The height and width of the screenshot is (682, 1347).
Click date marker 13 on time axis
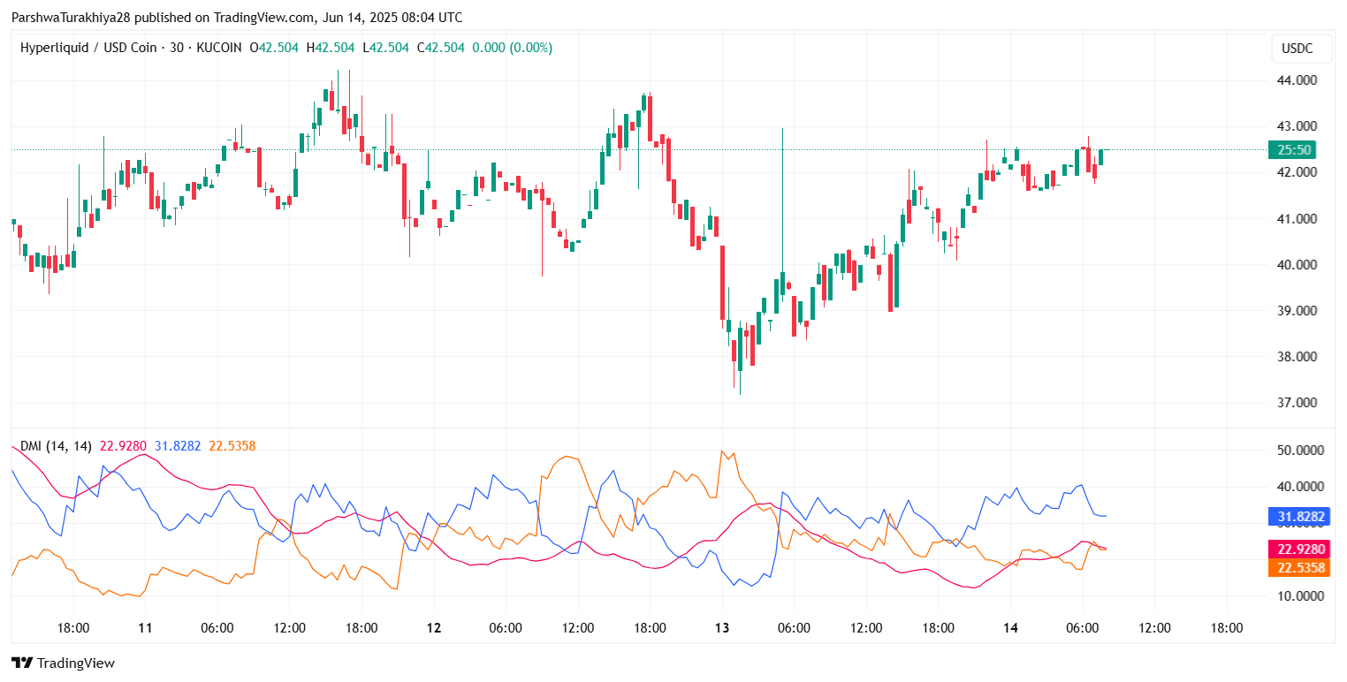(722, 628)
